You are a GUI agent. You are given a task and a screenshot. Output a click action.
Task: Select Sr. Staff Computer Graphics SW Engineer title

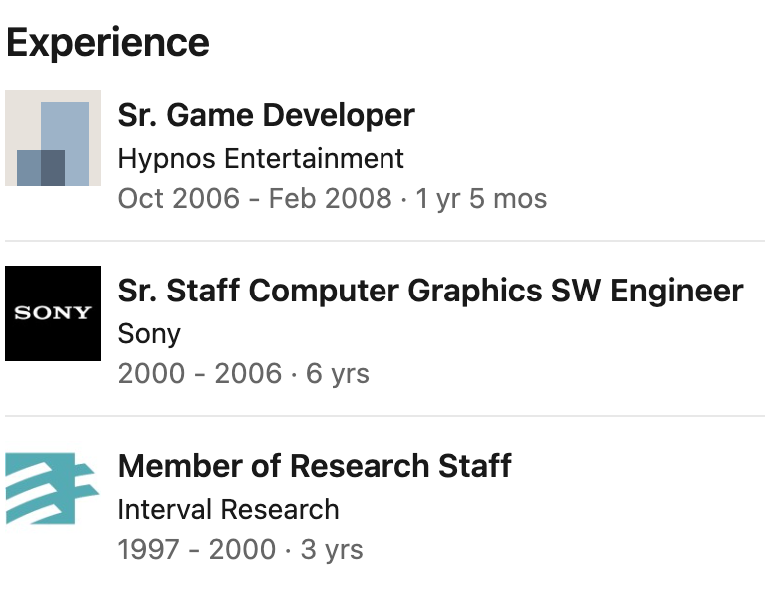point(430,291)
